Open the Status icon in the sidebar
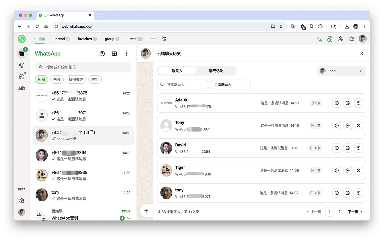Viewport: 384px width, 240px height. (22, 65)
